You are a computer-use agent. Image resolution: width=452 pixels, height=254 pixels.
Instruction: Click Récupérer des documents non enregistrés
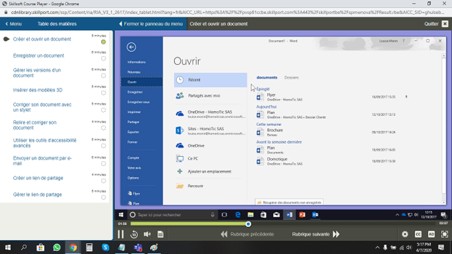pyautogui.click(x=289, y=203)
